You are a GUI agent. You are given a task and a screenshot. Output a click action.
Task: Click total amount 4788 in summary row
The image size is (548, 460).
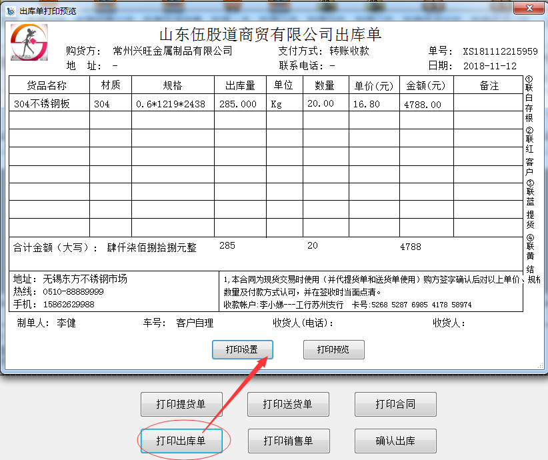pos(410,247)
